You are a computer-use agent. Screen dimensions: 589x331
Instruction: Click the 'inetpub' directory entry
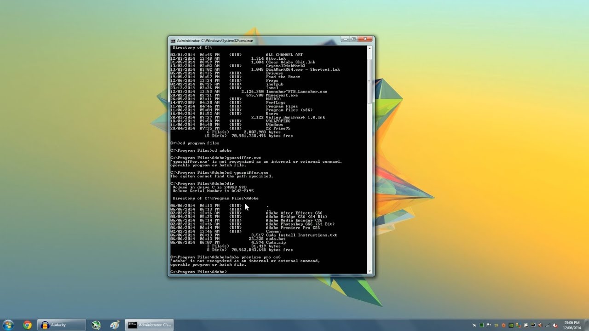coord(274,84)
